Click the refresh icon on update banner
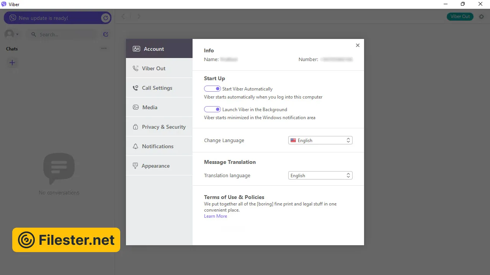Viewport: 490px width, 275px height. [x=105, y=18]
